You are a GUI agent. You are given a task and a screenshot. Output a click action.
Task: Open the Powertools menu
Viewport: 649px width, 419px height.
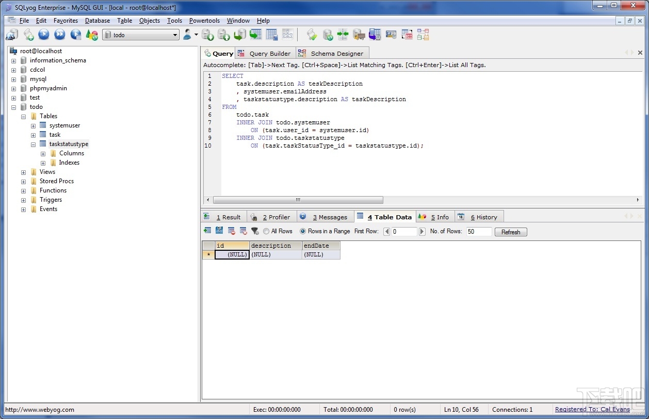204,21
